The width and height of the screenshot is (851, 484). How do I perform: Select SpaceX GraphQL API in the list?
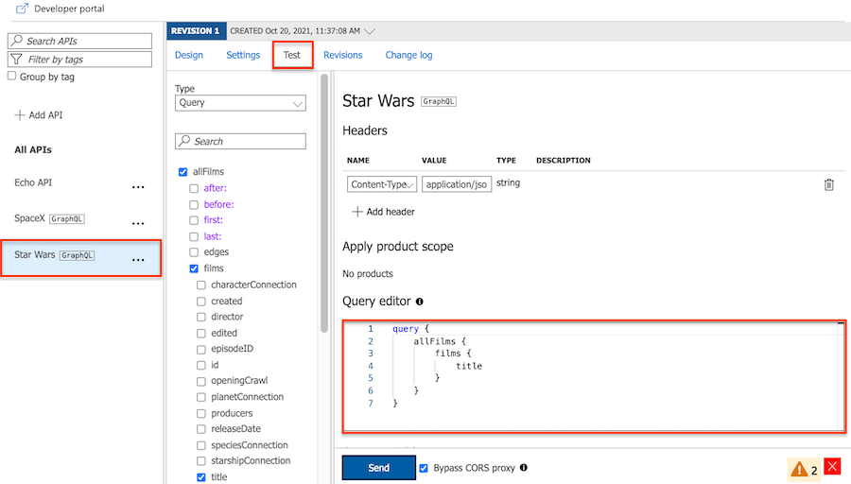49,218
